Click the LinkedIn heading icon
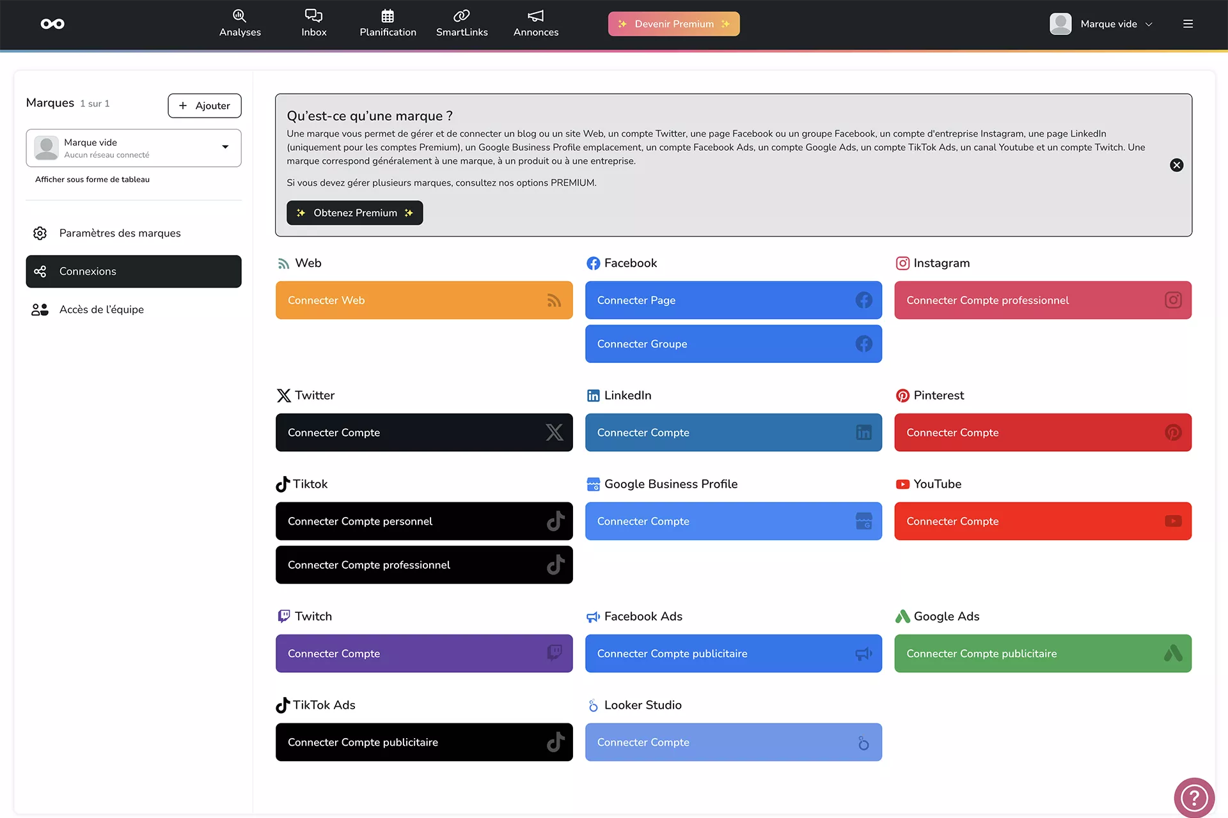1228x818 pixels. pyautogui.click(x=593, y=396)
